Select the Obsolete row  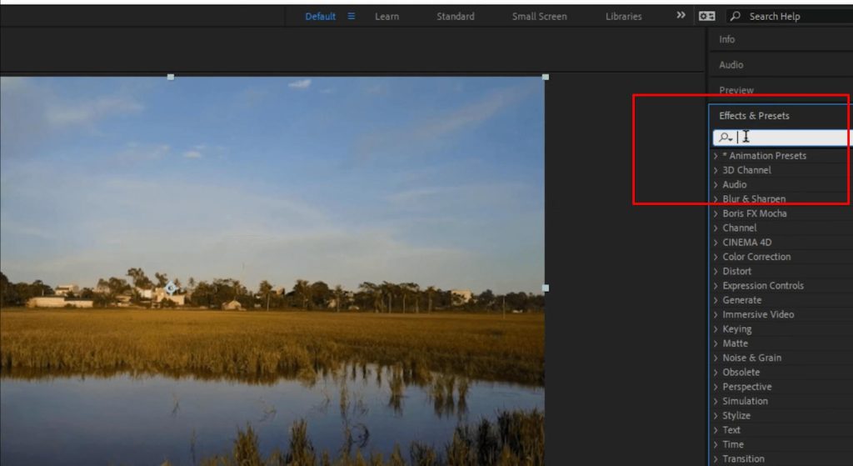pyautogui.click(x=782, y=372)
